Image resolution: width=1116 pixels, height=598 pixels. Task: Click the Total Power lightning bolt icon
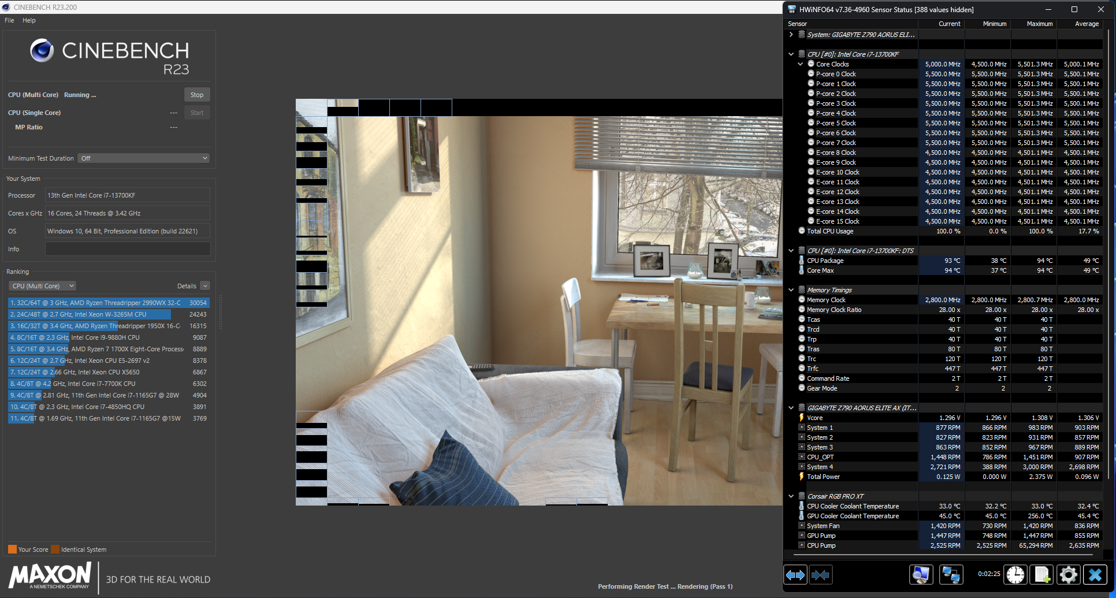(801, 477)
